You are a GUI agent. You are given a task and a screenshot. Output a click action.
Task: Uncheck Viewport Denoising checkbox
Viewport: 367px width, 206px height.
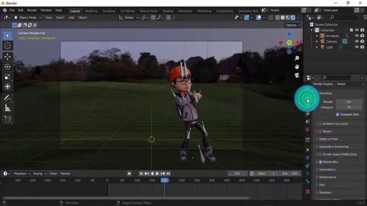337,114
